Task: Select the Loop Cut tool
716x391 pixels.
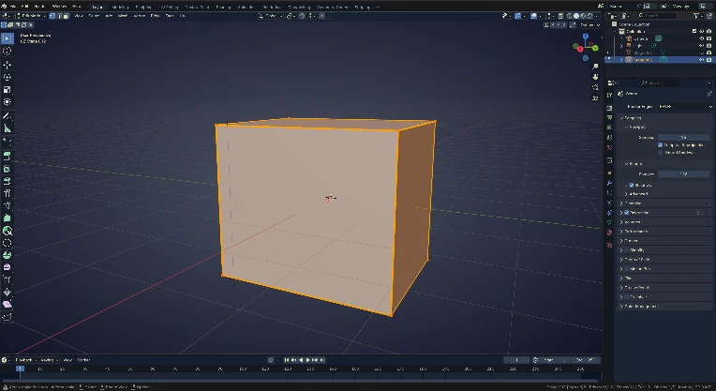Action: pos(7,193)
